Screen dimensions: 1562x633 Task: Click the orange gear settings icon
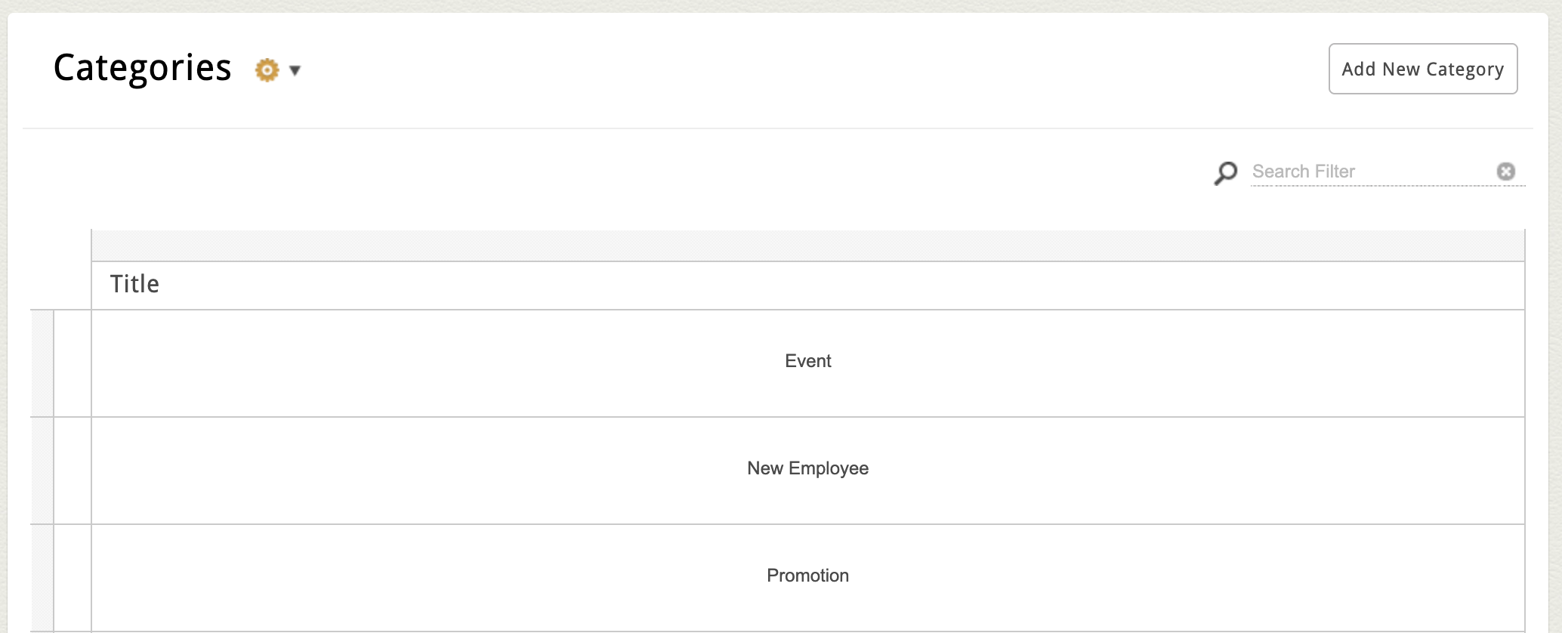click(267, 70)
